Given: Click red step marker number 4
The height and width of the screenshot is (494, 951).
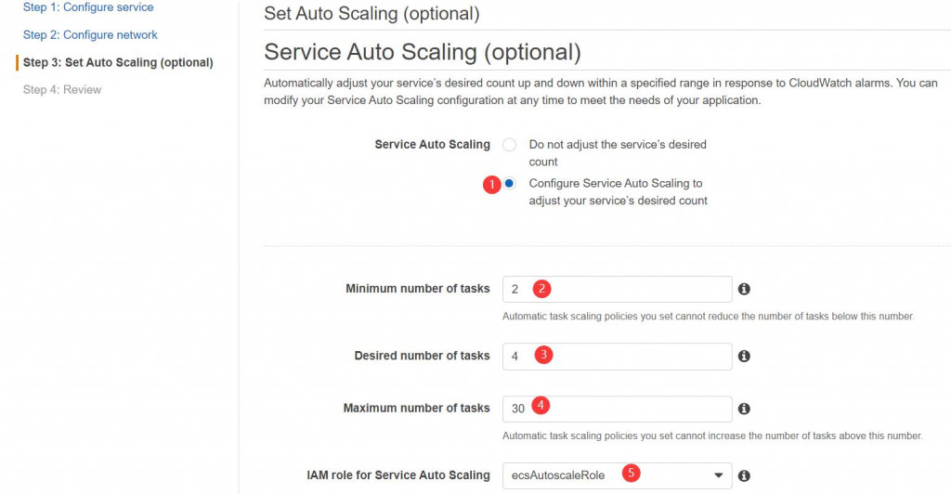Looking at the screenshot, I should coord(541,406).
